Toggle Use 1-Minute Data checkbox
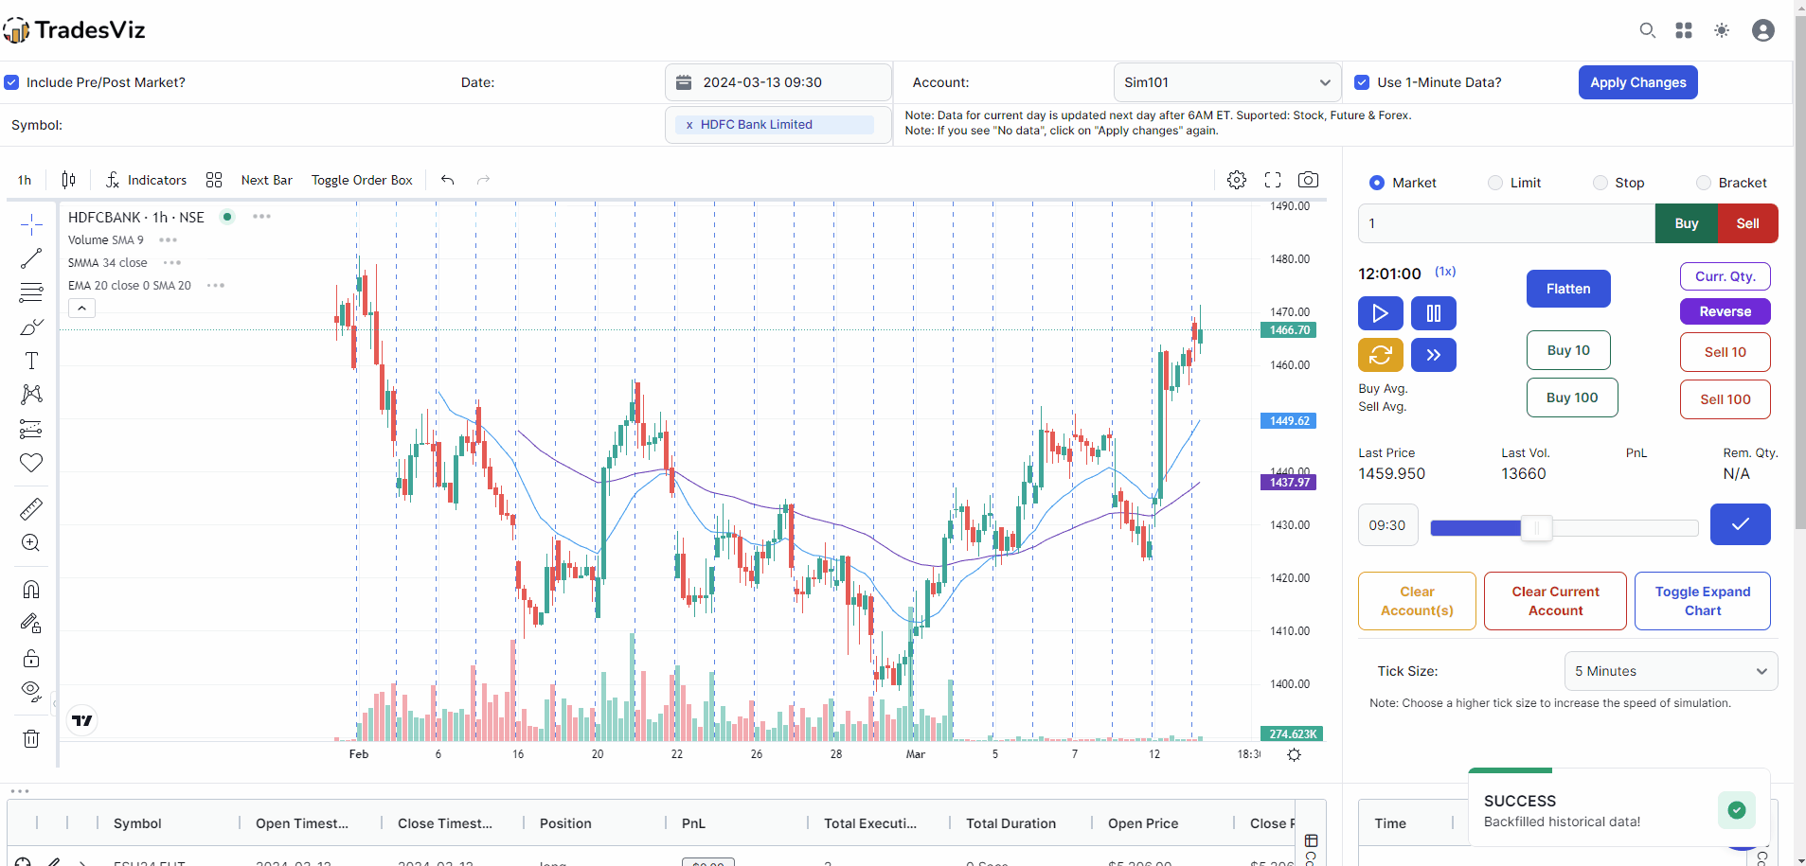 pos(1362,82)
